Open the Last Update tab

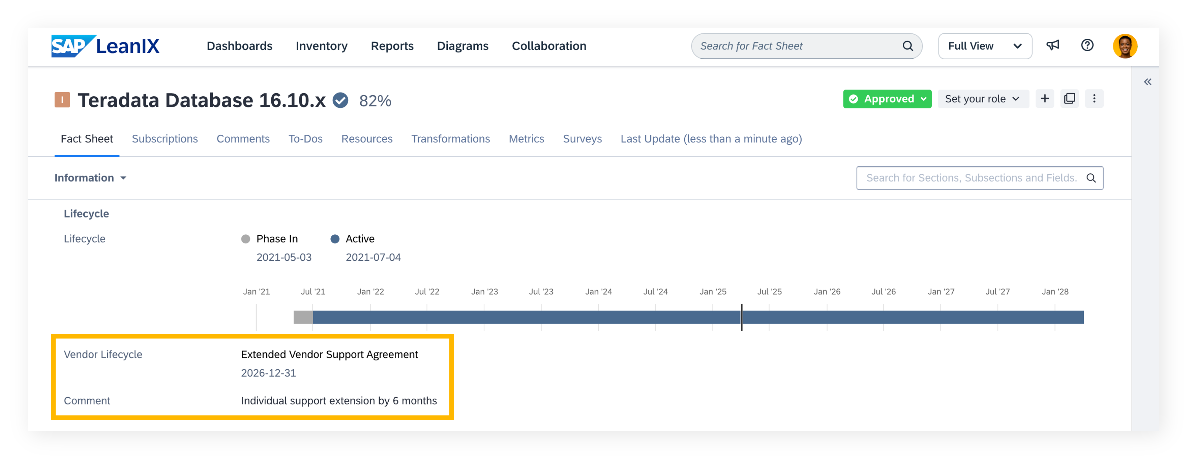click(711, 139)
